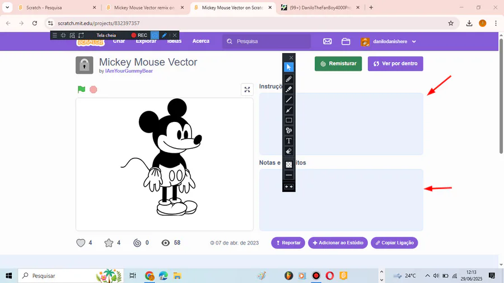Open the Windows notification center icon
504x283 pixels.
(492, 276)
